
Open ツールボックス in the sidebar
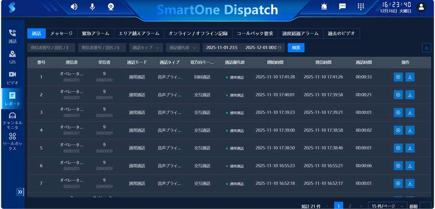[x=12, y=142]
